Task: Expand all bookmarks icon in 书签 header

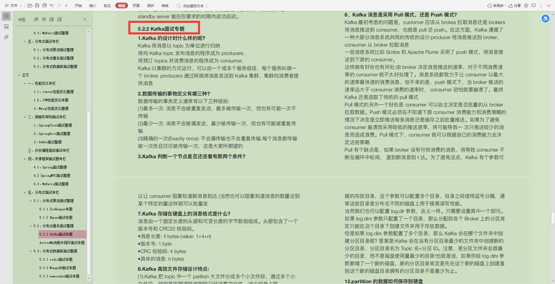Action: [x=36, y=19]
